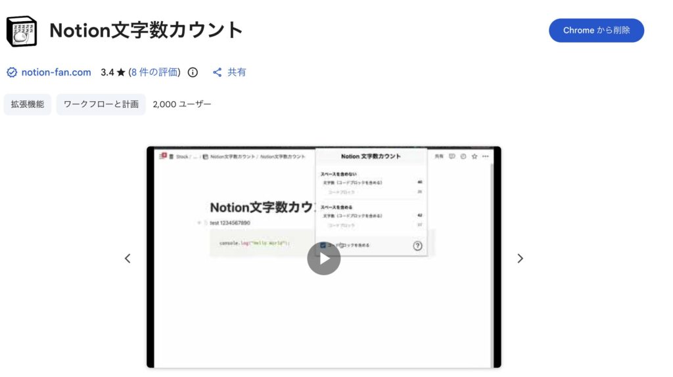Play the extension preview video
Viewport: 673px width, 377px height.
coord(323,258)
